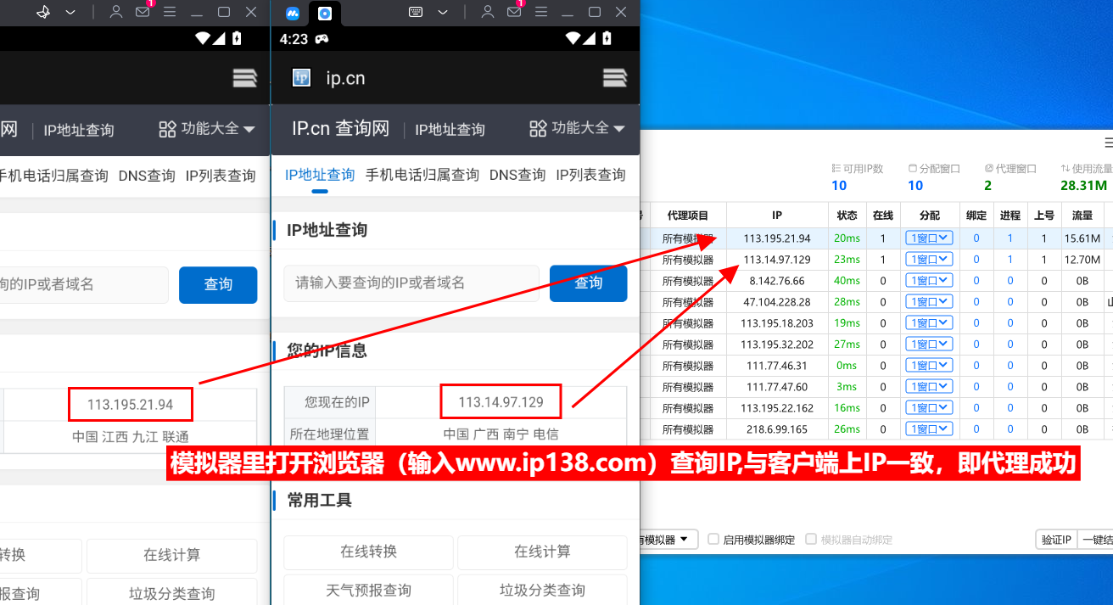Enable the 启用模拟器绑定 checkbox
The image size is (1113, 605).
click(x=713, y=539)
